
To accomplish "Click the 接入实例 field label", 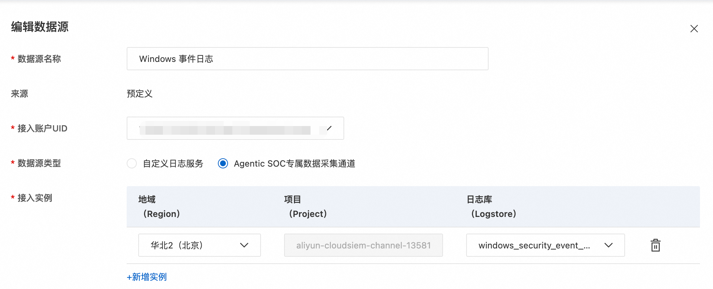I will pyautogui.click(x=35, y=198).
